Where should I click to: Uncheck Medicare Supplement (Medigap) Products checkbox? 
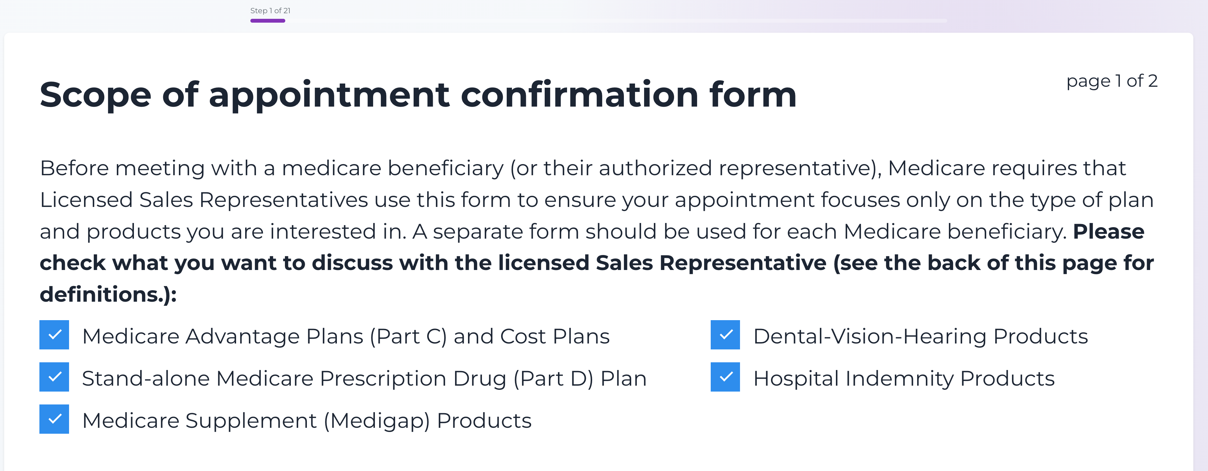pos(54,419)
